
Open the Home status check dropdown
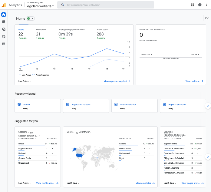point(30,19)
